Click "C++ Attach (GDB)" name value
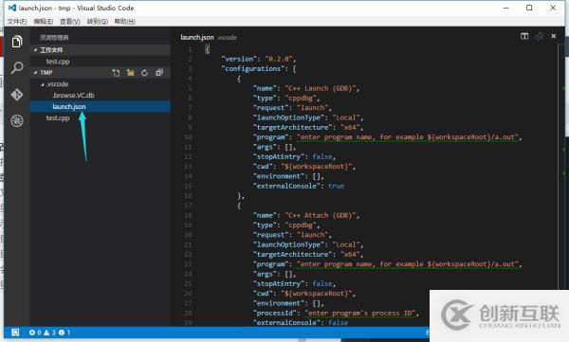Image resolution: width=569 pixels, height=342 pixels. pyautogui.click(x=321, y=215)
